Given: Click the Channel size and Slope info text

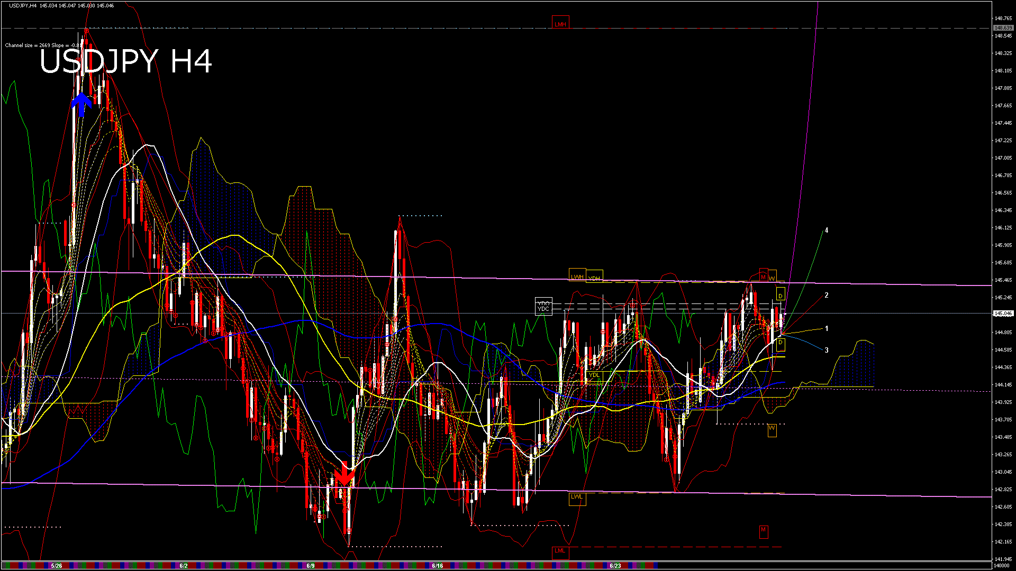Looking at the screenshot, I should (43, 45).
